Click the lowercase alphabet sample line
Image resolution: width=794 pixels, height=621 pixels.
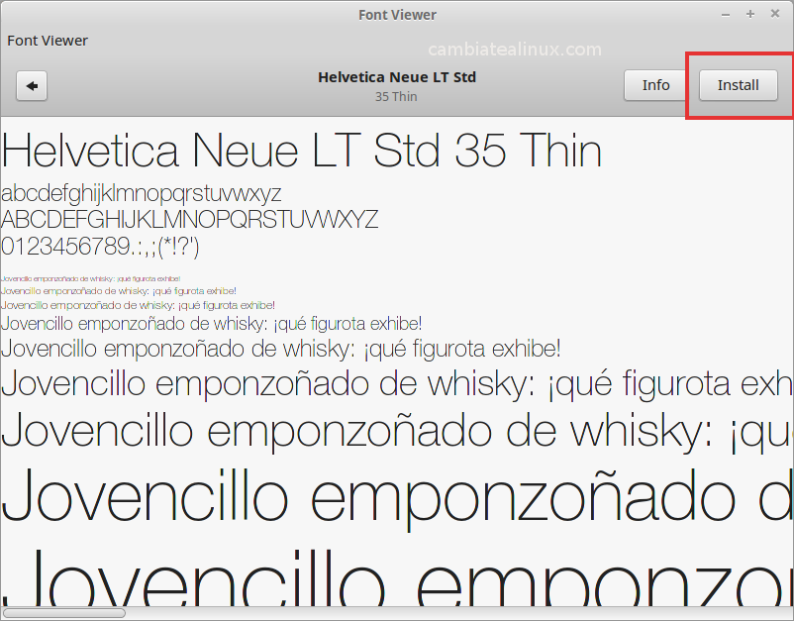click(142, 194)
